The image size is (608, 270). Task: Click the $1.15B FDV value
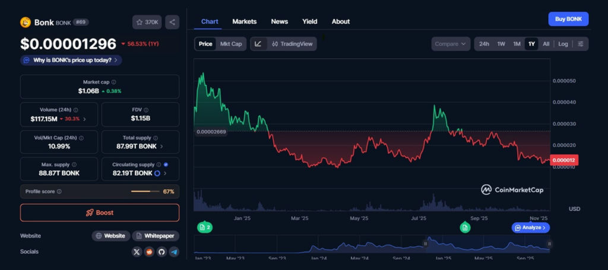point(140,119)
